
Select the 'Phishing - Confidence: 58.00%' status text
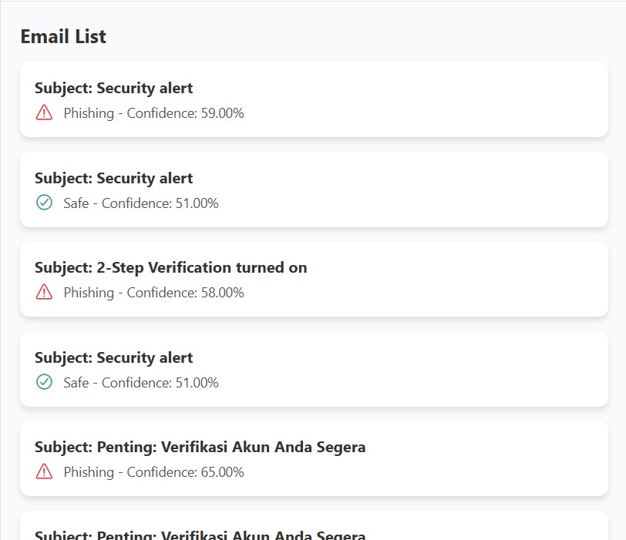pyautogui.click(x=153, y=293)
